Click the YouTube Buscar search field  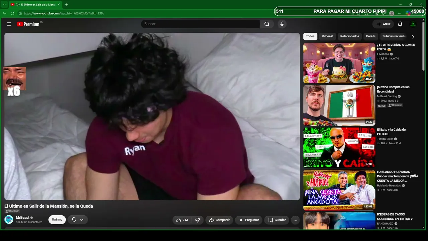pyautogui.click(x=201, y=24)
